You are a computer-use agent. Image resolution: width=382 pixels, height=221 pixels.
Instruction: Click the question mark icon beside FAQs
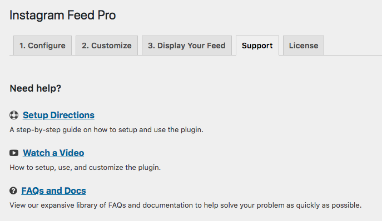pos(13,190)
